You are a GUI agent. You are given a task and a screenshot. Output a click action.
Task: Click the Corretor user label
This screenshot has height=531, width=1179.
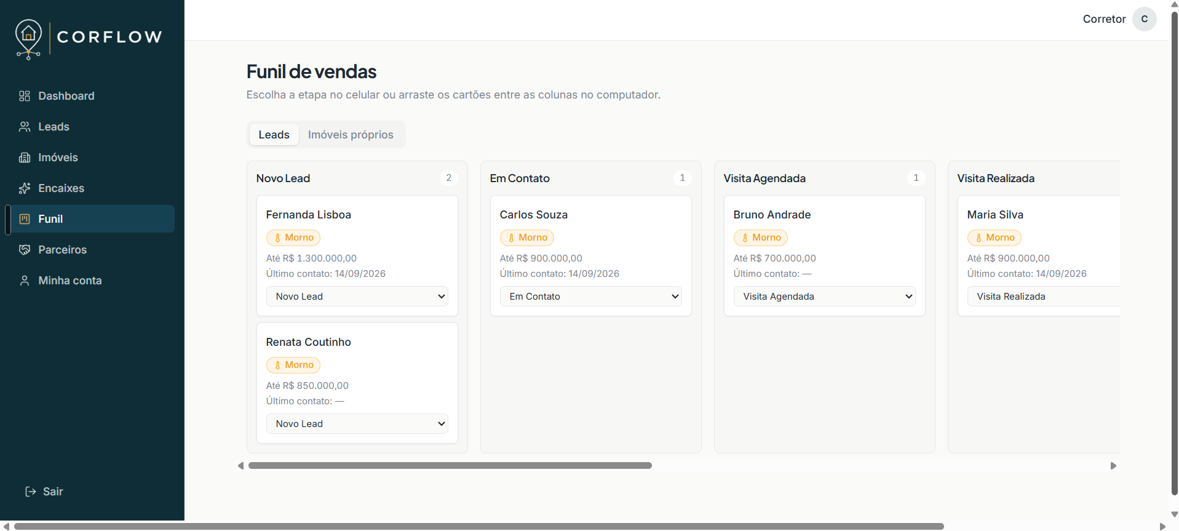[1104, 19]
